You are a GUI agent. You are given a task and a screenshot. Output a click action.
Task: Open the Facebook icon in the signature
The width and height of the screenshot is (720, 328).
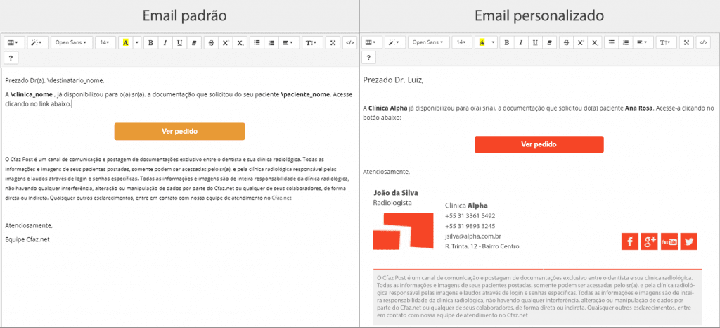(x=630, y=241)
